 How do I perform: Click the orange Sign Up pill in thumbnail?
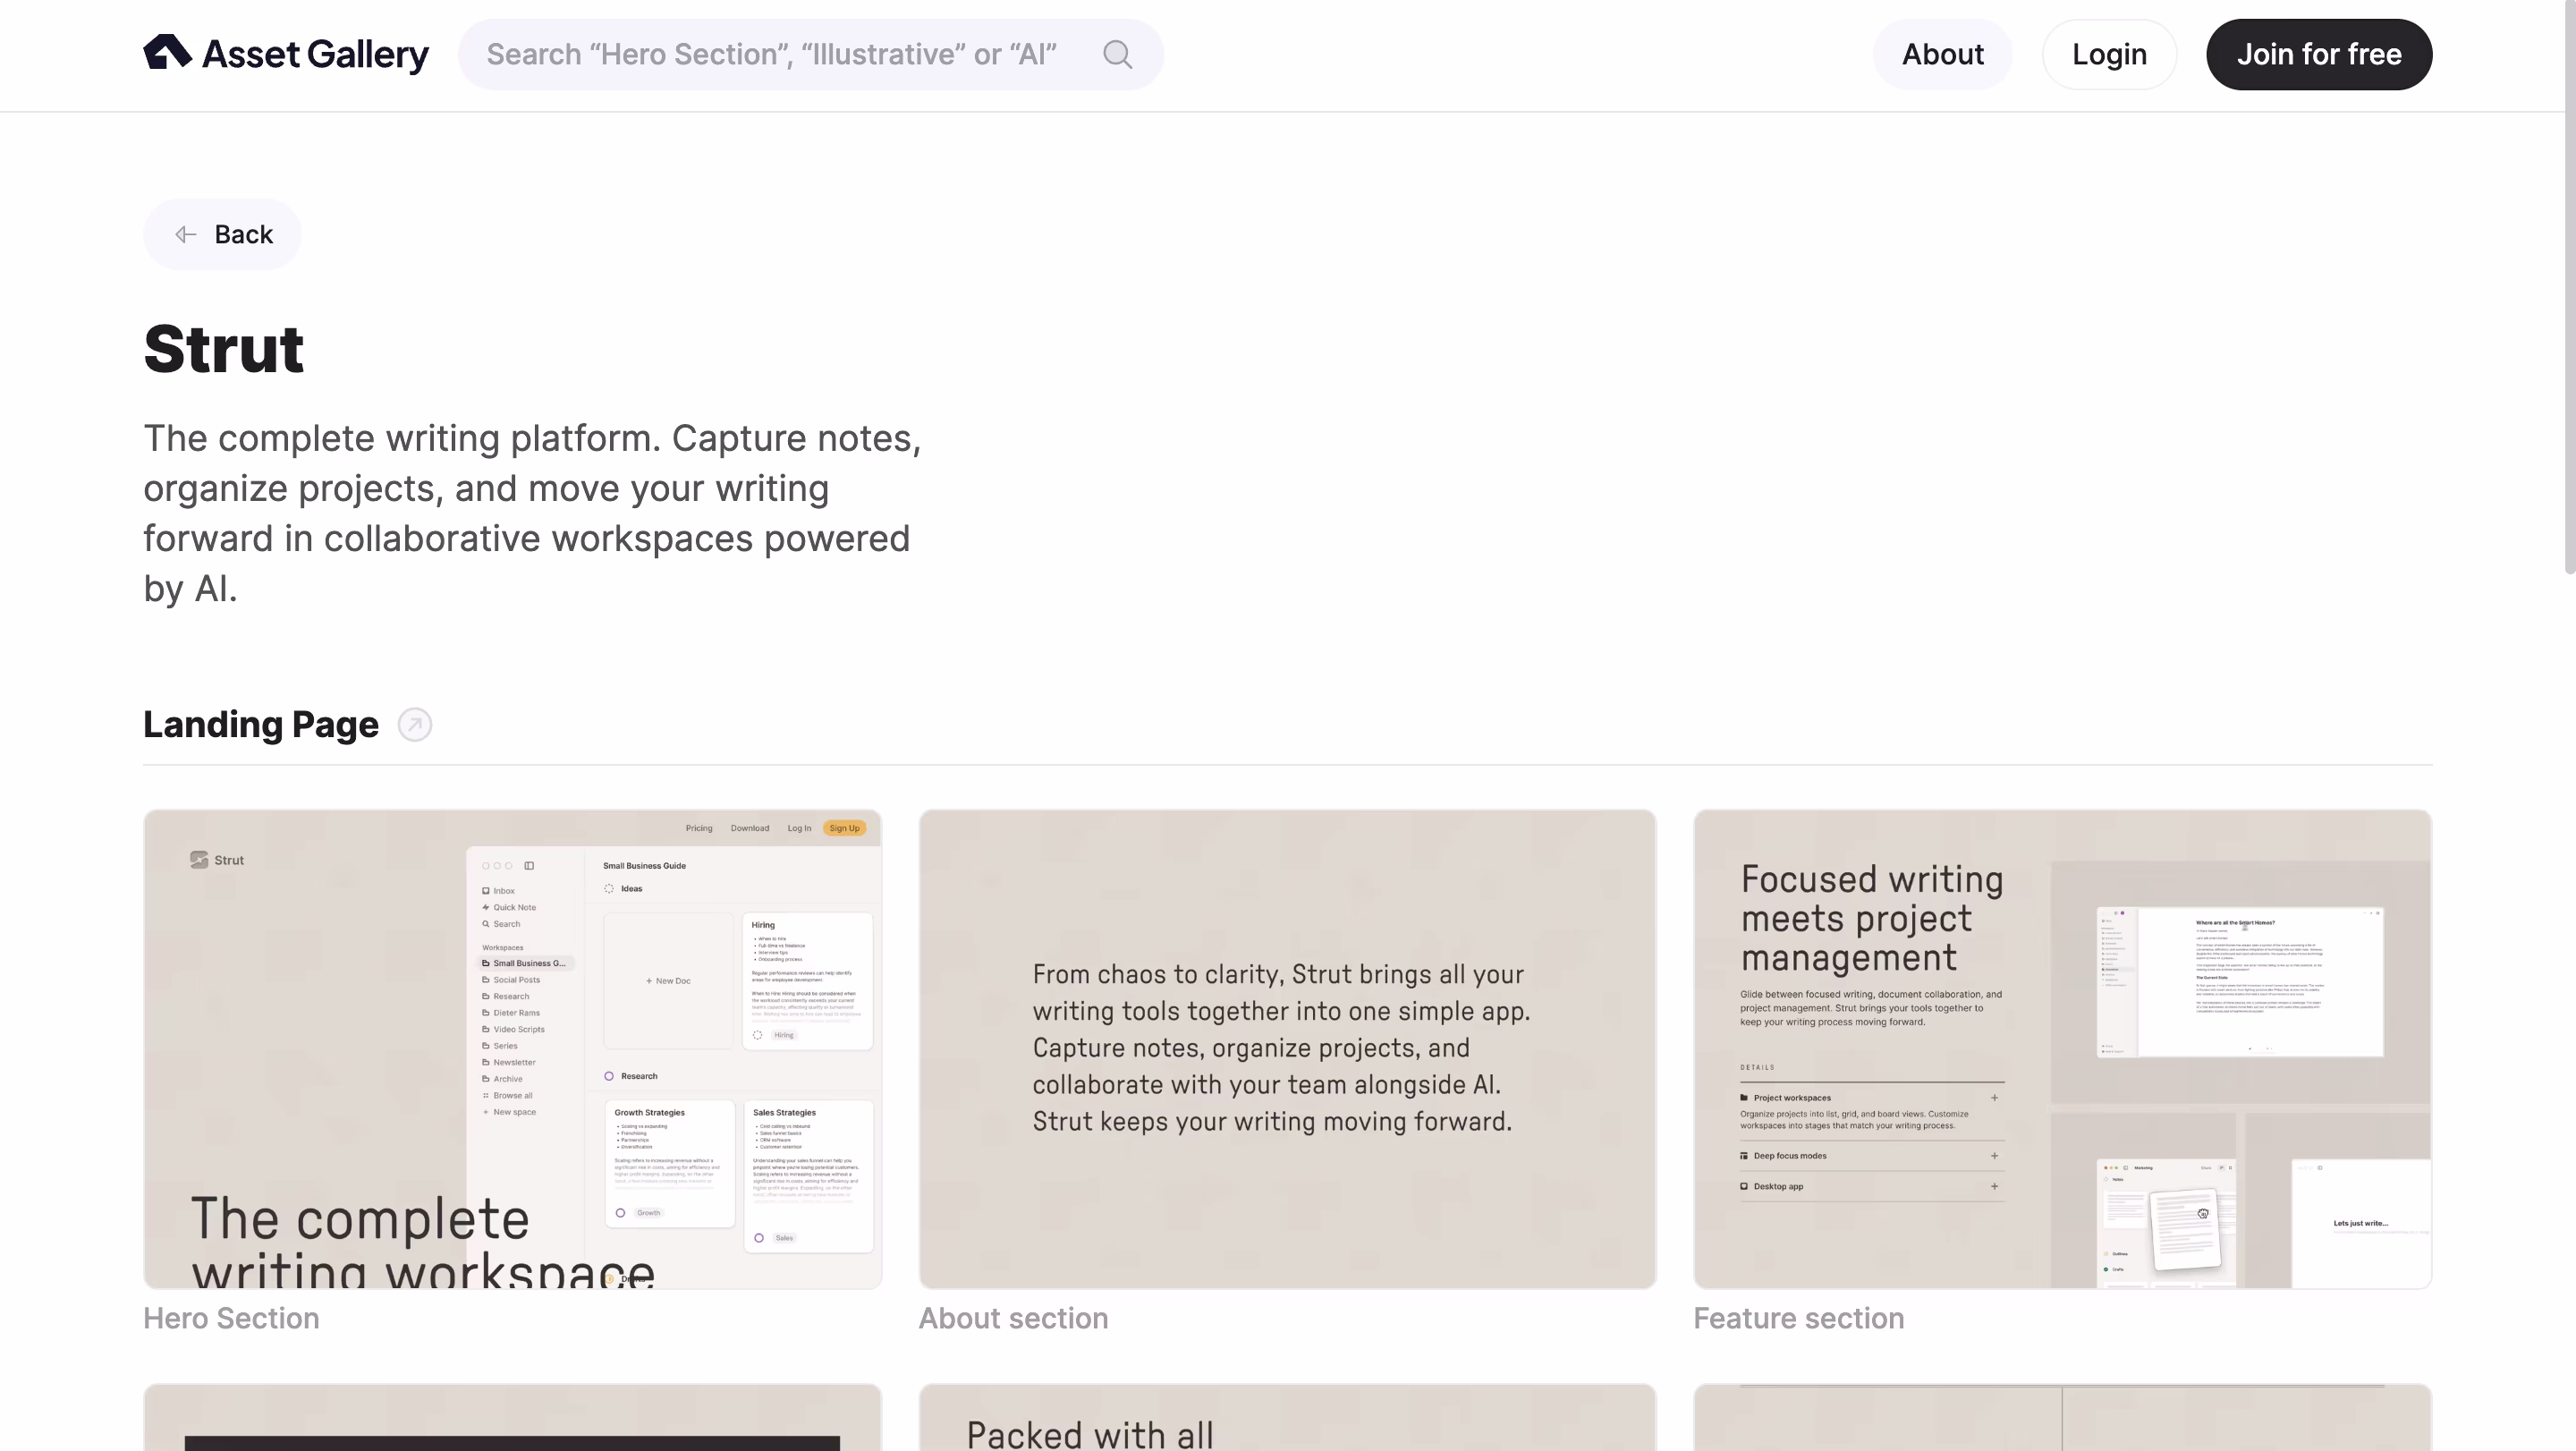click(x=844, y=828)
